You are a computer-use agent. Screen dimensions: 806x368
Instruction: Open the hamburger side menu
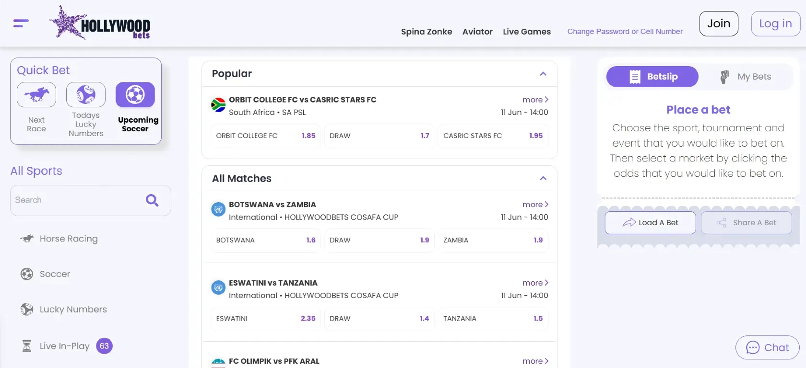[21, 23]
